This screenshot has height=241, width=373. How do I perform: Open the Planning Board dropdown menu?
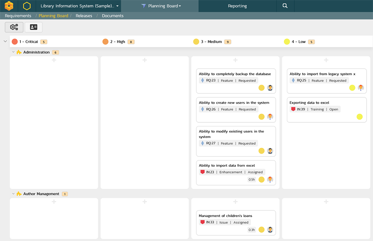point(161,6)
